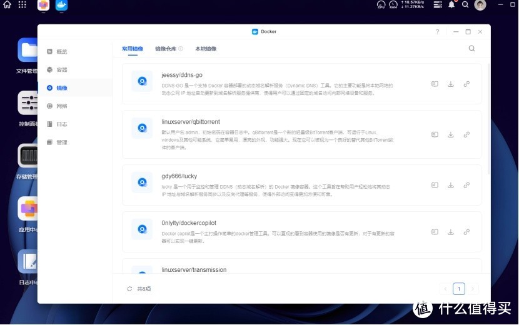Click the jeessy/ddns-go image thumbnail
The image size is (519, 325).
point(143,81)
